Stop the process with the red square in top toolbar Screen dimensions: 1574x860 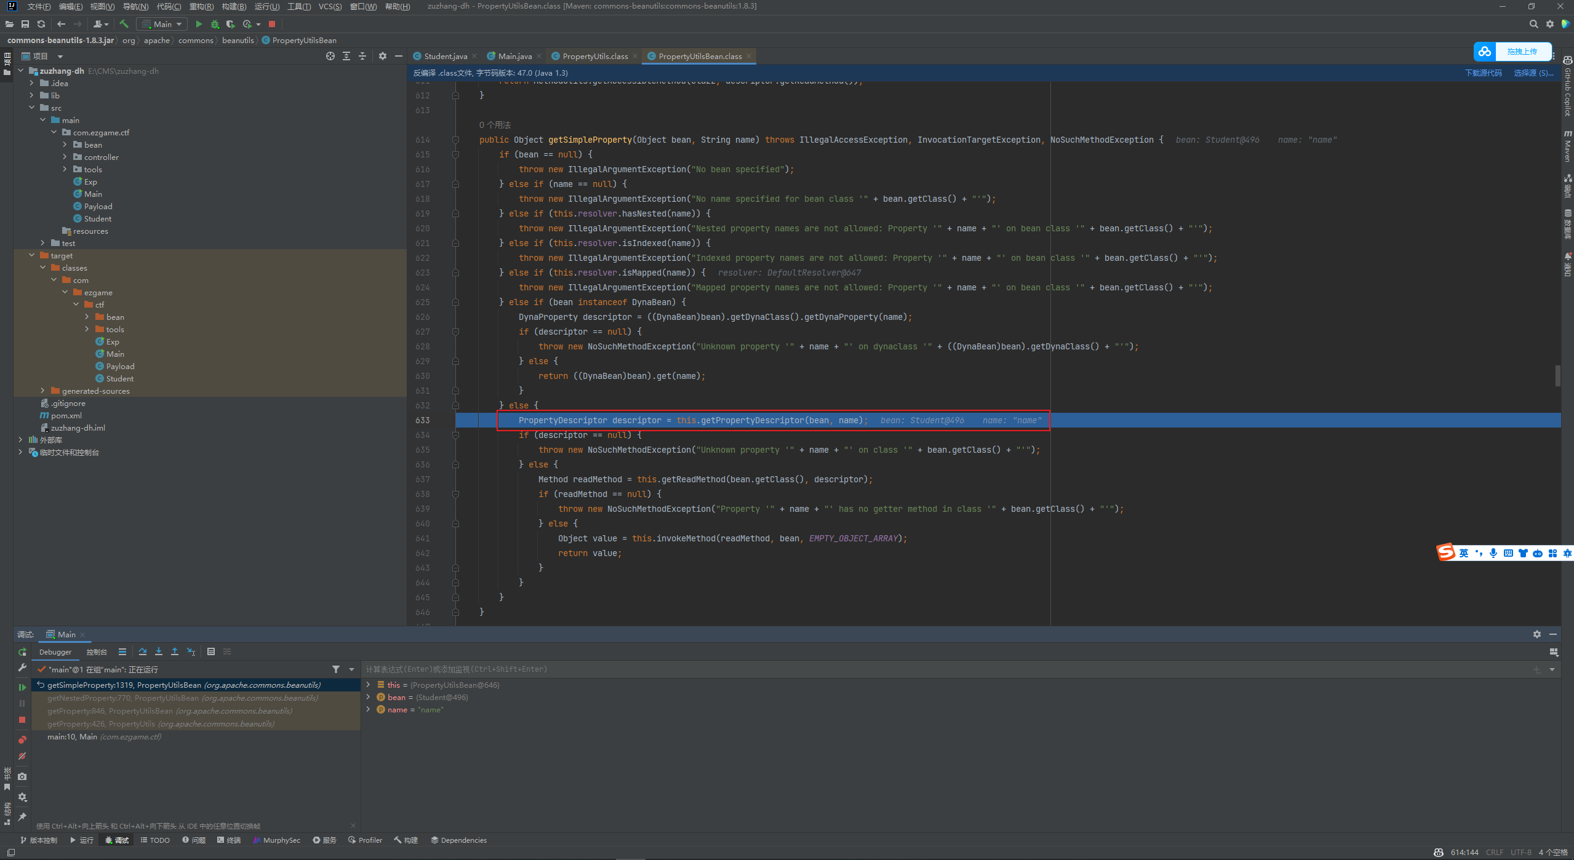272,24
